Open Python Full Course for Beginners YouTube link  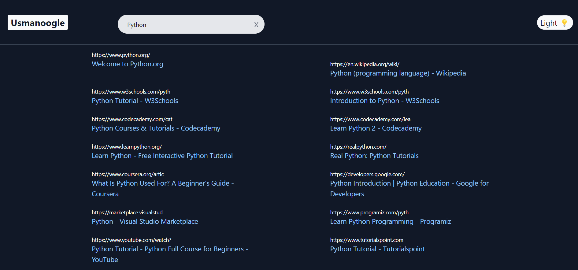coord(170,254)
